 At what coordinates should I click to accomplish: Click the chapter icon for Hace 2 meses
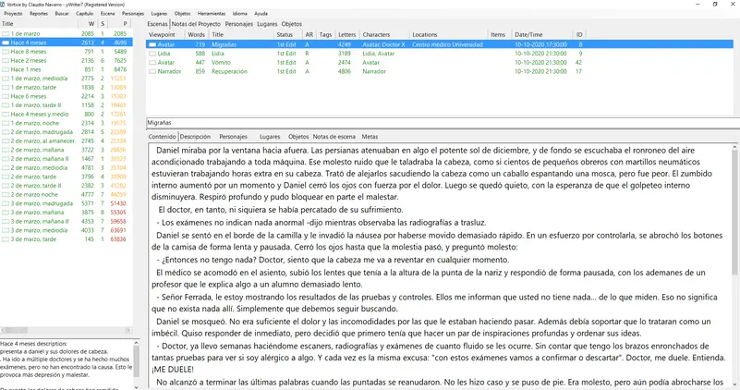[6, 61]
